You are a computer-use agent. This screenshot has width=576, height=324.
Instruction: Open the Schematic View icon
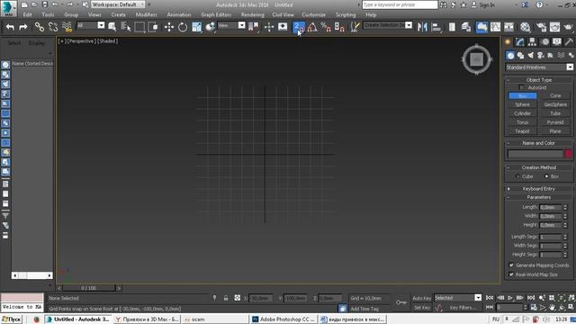pos(508,27)
